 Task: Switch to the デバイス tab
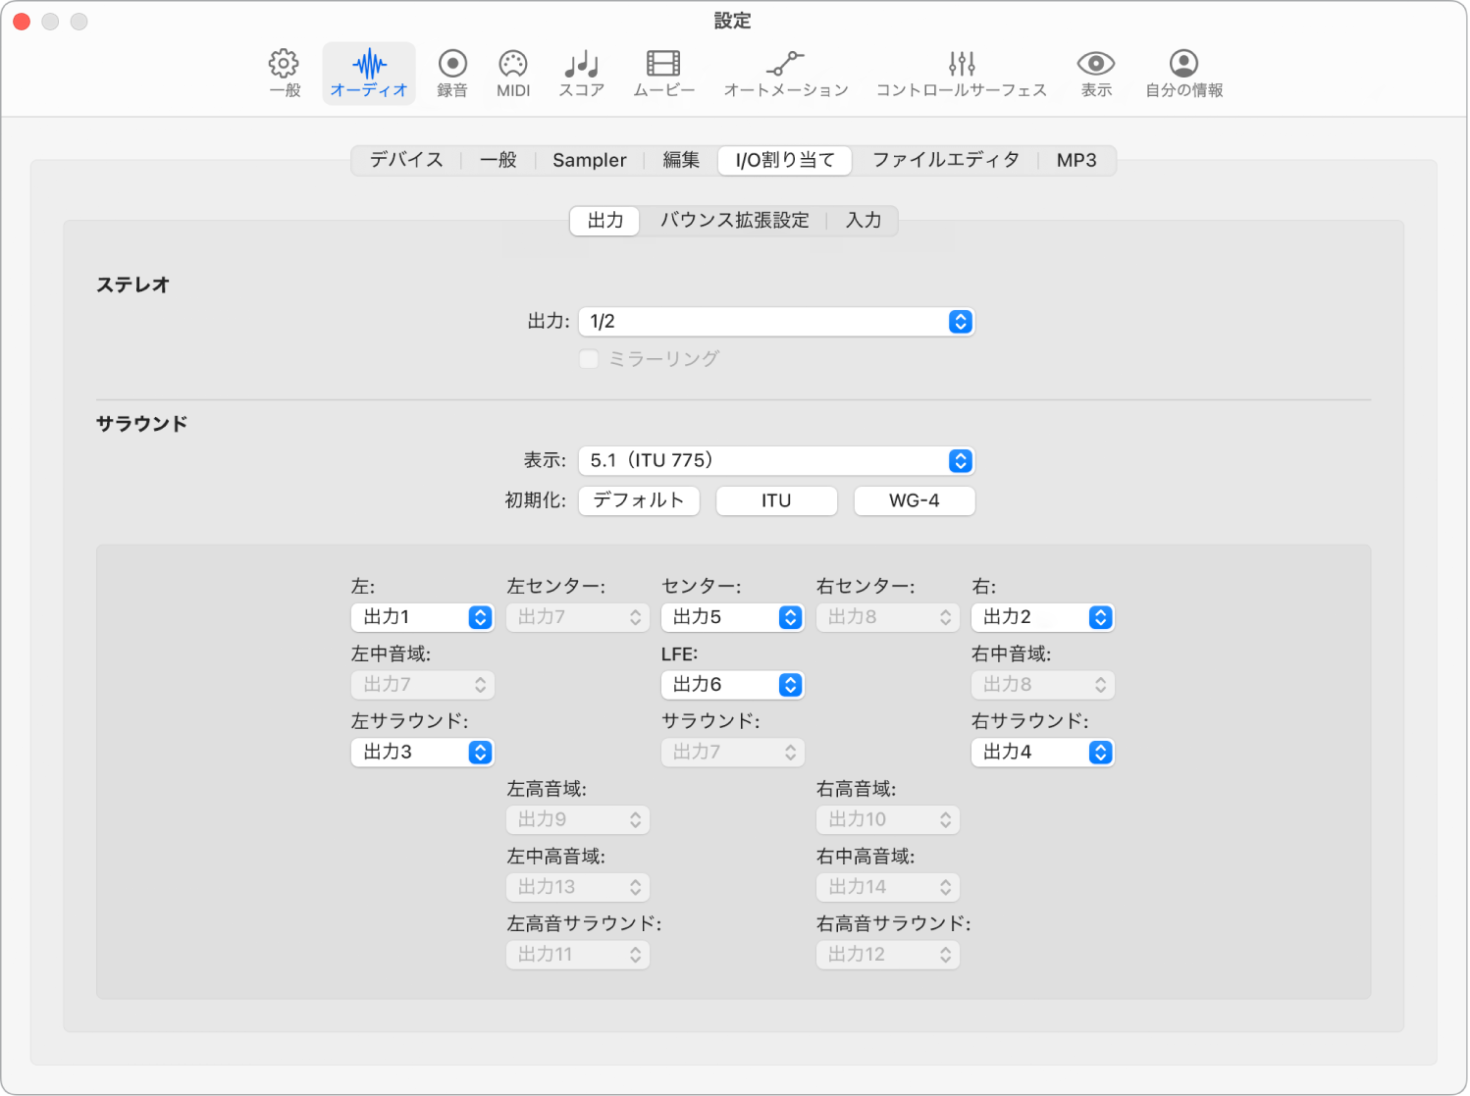[405, 160]
